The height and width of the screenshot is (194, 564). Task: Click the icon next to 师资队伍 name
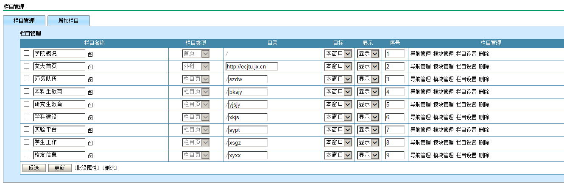click(x=90, y=79)
